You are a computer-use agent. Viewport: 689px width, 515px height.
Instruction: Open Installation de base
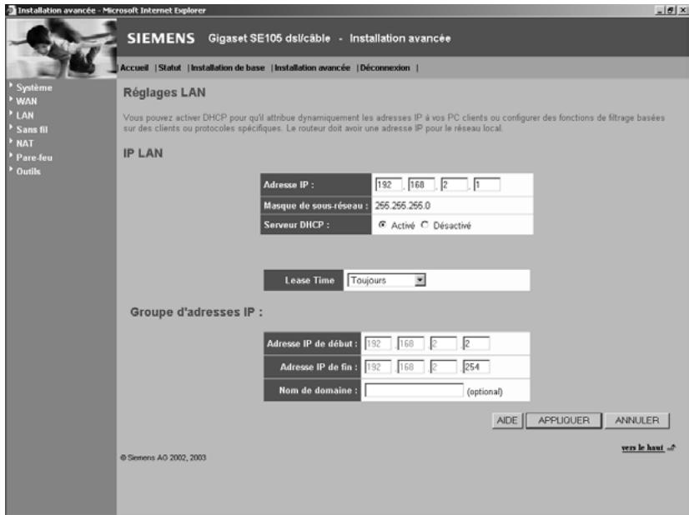coord(228,68)
